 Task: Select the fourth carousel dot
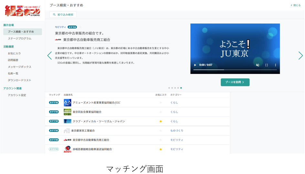click(178, 88)
